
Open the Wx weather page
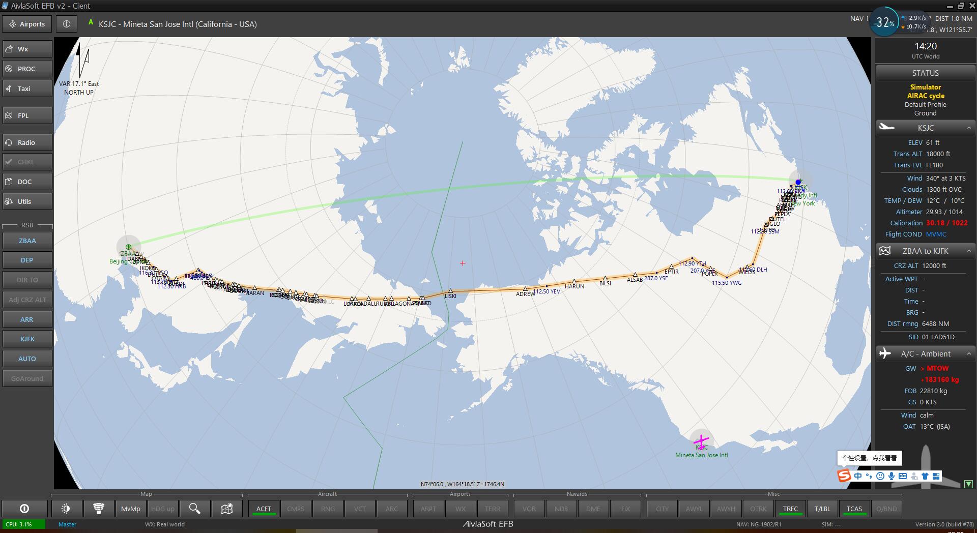pos(27,49)
